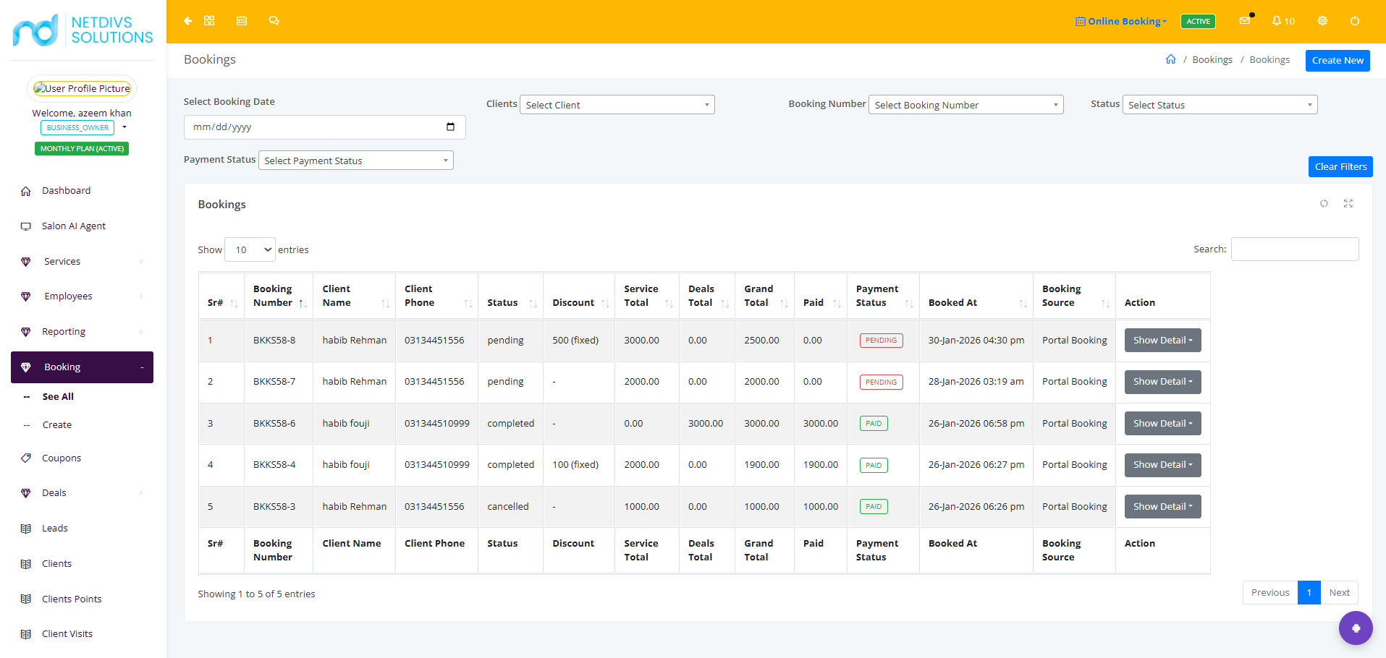Refresh the Bookings card with reload icon
Viewport: 1386px width, 658px height.
tap(1324, 204)
